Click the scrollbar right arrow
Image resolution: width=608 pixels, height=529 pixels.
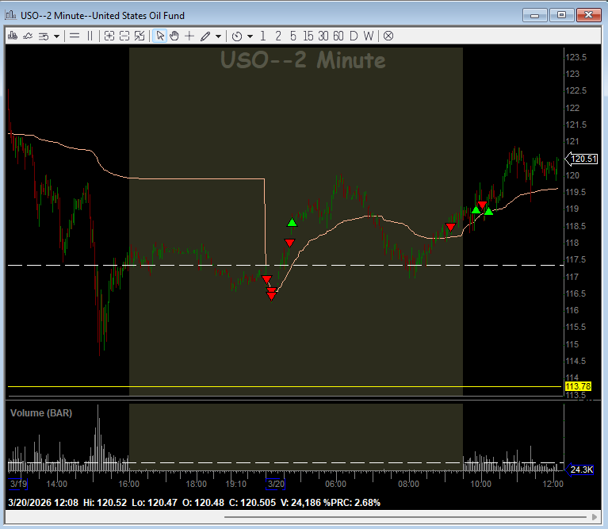[595, 517]
